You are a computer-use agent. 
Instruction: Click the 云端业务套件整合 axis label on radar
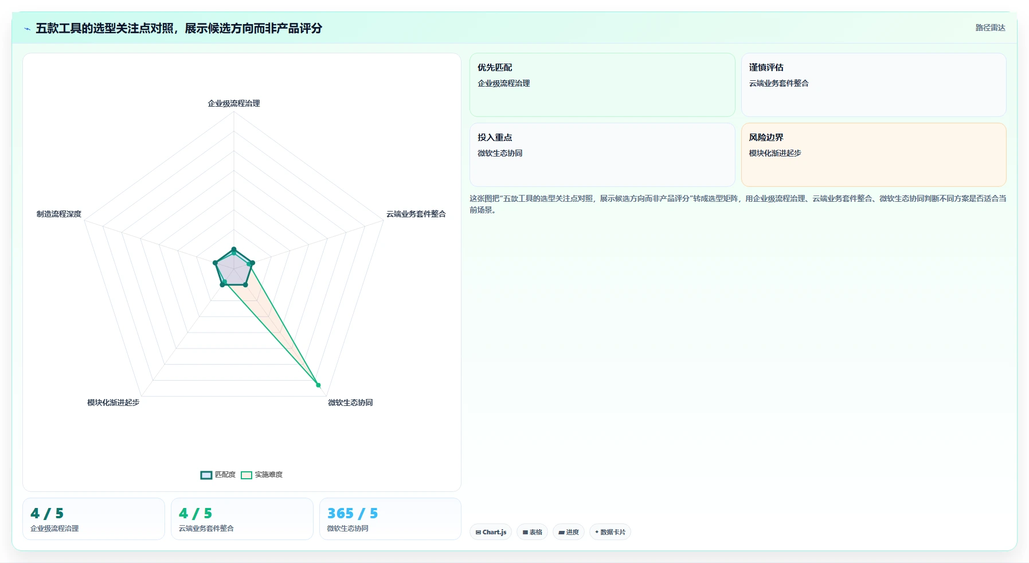[416, 214]
